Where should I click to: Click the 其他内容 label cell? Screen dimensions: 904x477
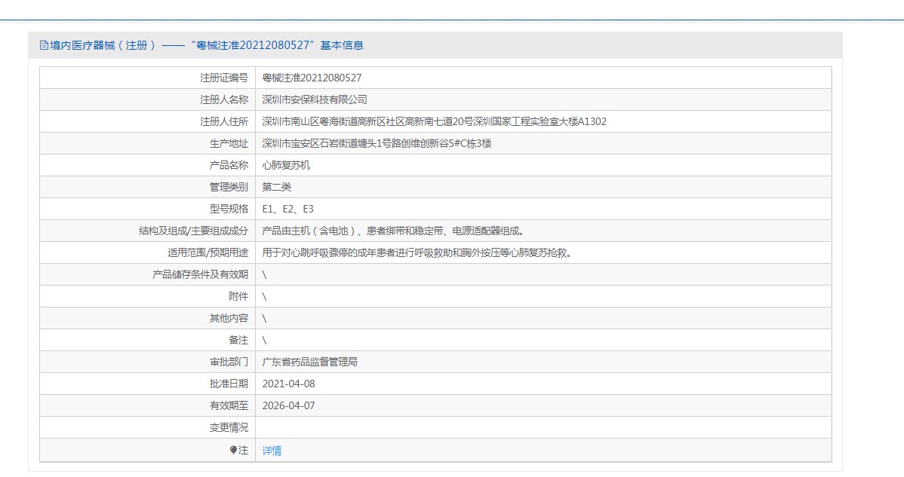click(x=148, y=318)
